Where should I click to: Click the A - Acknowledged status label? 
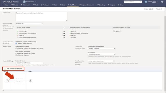coord(22,31)
